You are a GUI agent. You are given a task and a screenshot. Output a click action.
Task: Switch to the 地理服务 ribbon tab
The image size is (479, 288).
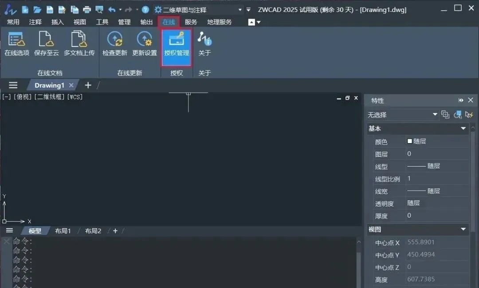(x=220, y=22)
